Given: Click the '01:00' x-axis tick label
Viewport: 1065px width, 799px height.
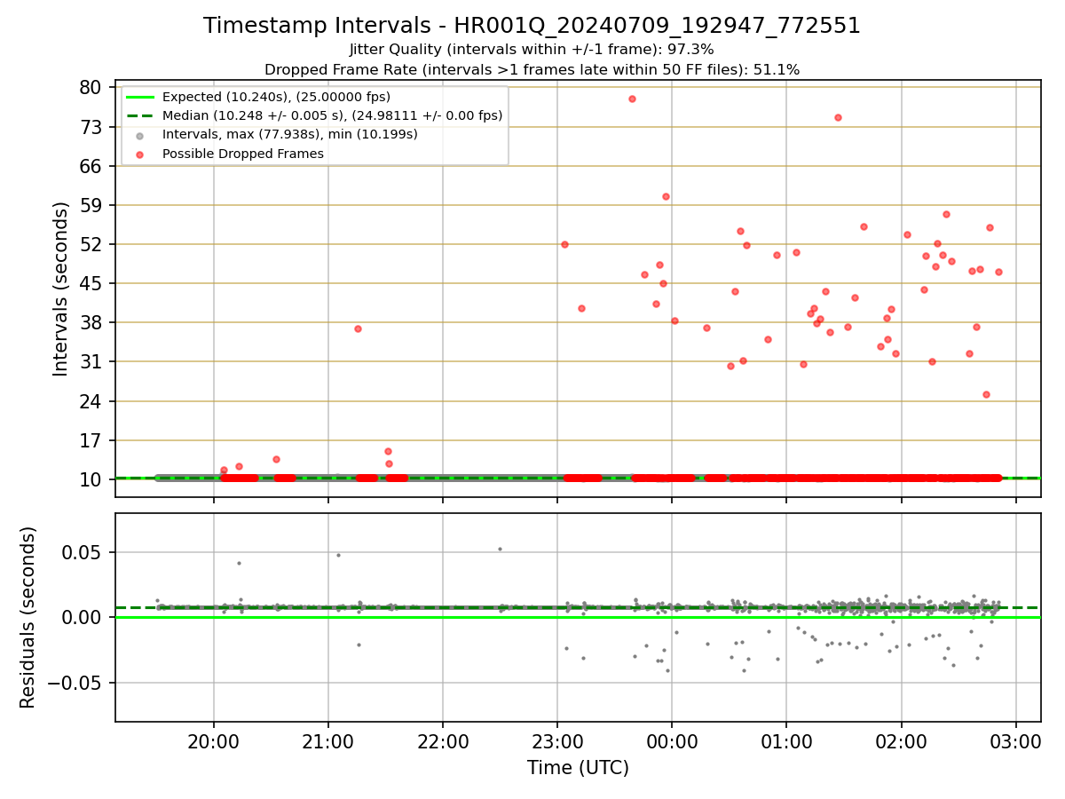Looking at the screenshot, I should [786, 742].
